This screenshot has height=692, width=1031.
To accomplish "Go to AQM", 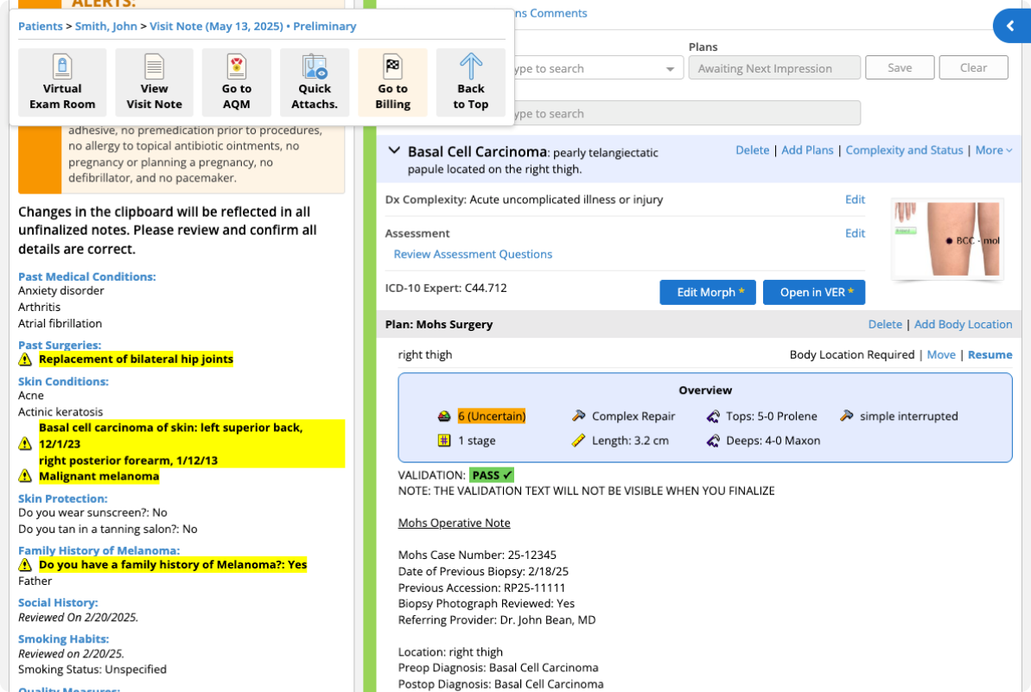I will tap(236, 83).
